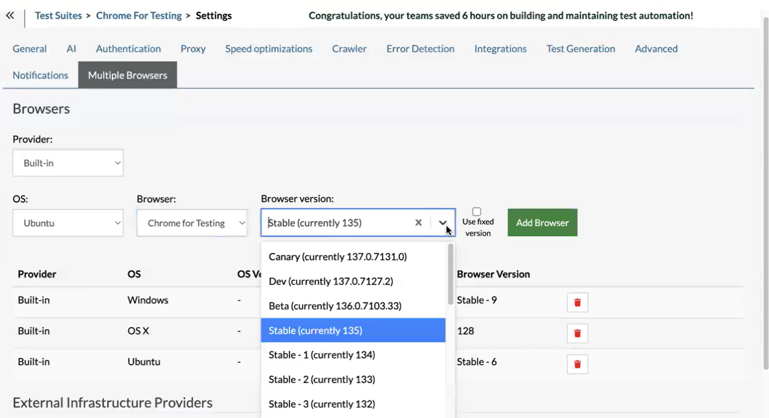Delete the OS X browser entry
Image resolution: width=769 pixels, height=418 pixels.
576,333
